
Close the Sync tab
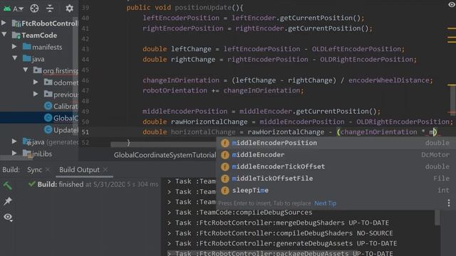[x=48, y=169]
